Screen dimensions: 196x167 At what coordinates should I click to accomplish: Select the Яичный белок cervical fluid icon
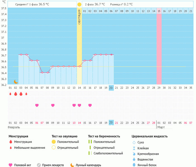[134, 165]
